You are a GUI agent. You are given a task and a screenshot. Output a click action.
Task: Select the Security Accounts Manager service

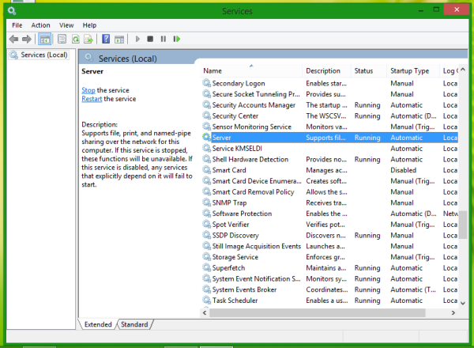click(329, 105)
